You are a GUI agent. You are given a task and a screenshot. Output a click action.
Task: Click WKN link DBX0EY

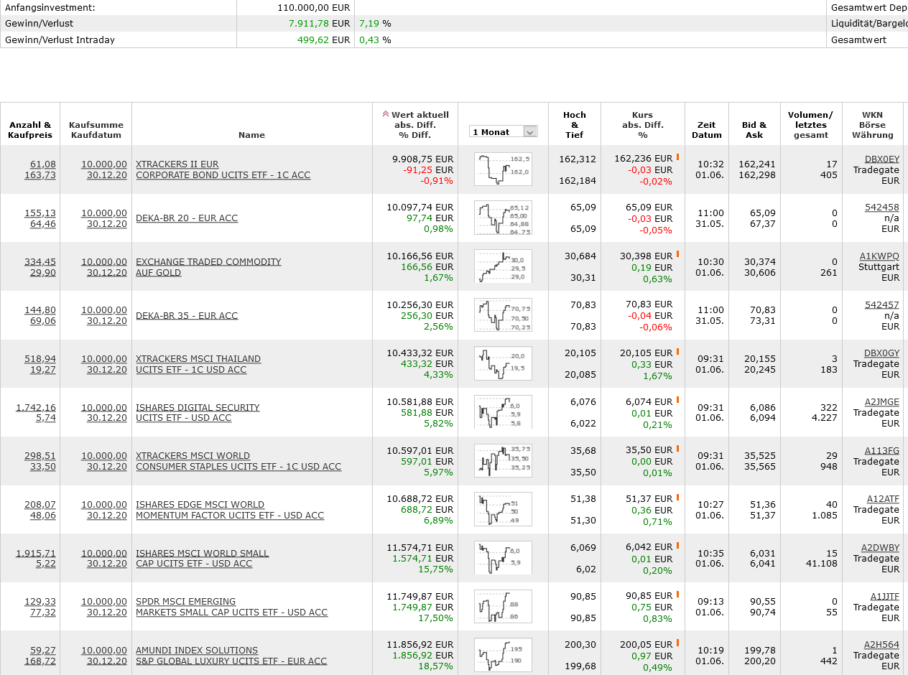(x=881, y=159)
